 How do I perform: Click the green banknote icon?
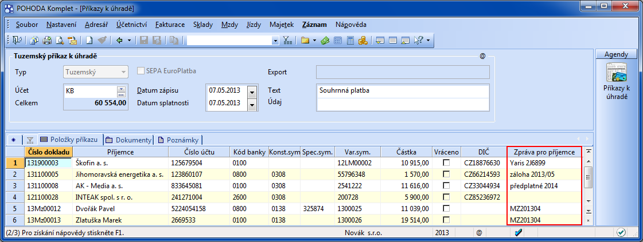(x=325, y=40)
